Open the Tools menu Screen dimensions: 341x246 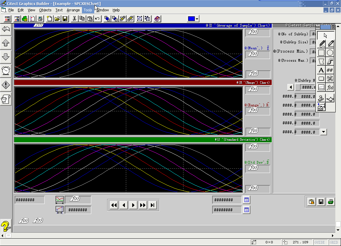88,10
